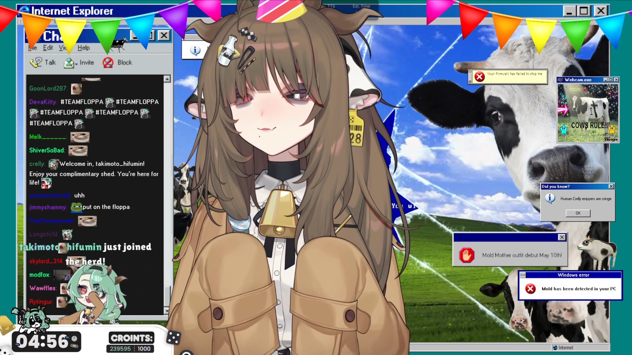The image size is (632, 355).
Task: Close the Did you know dialog
Action: (x=611, y=186)
